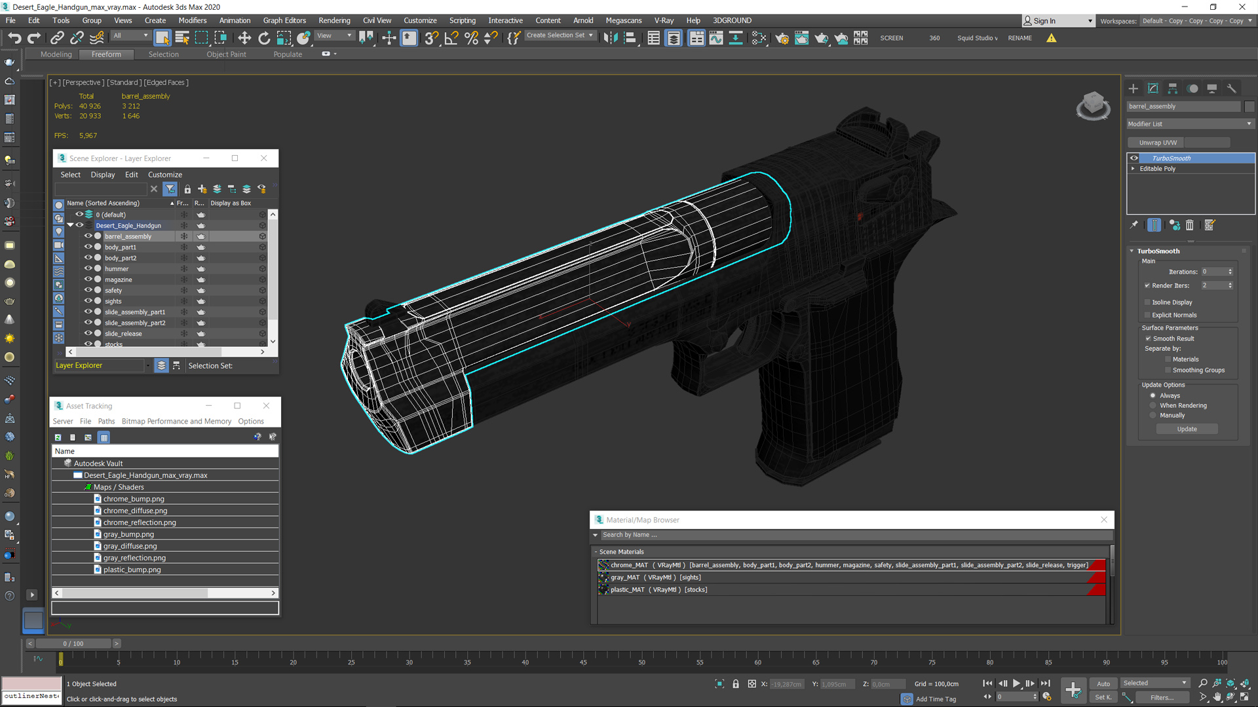Click the RENAME toolbar button

[1020, 38]
